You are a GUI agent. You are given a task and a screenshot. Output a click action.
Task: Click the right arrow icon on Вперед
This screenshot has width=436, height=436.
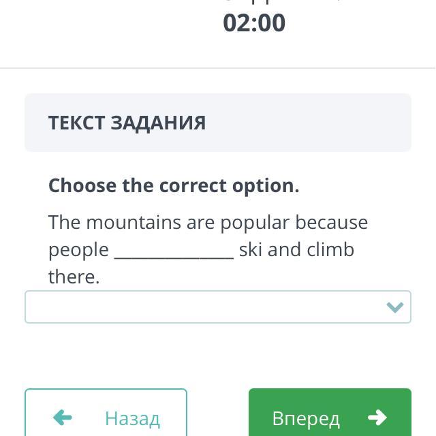(x=377, y=417)
